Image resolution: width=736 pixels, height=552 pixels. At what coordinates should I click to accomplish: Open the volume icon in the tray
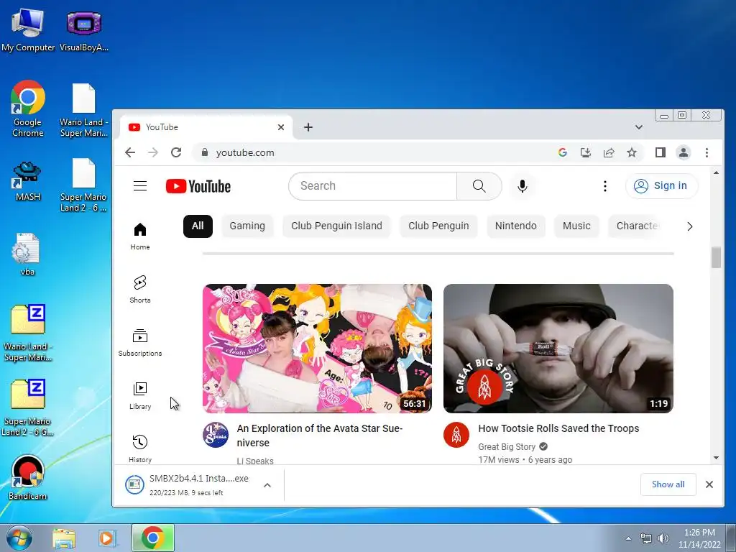tap(663, 538)
